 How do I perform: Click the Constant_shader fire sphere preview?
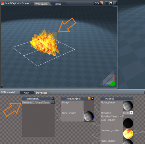tap(128, 134)
